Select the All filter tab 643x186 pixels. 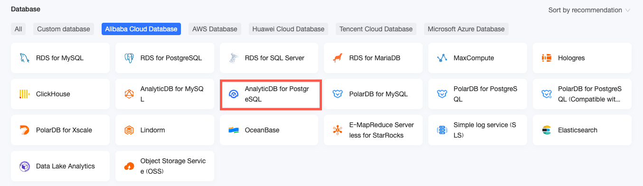coord(18,29)
